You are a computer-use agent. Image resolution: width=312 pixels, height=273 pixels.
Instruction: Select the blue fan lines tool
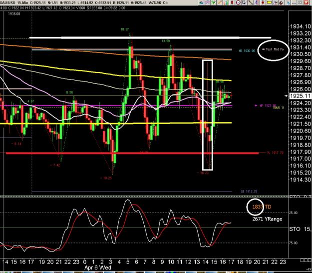coord(257,2)
